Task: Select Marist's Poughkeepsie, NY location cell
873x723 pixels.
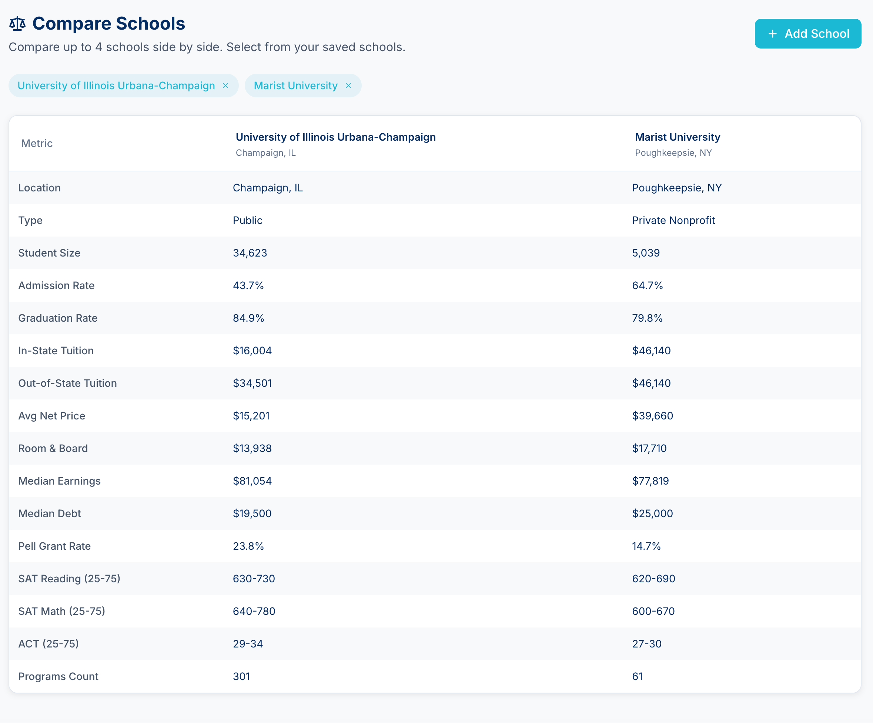Action: point(676,187)
